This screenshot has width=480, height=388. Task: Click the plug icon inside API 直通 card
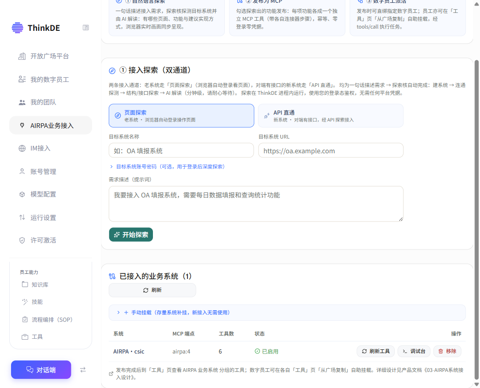pos(267,116)
